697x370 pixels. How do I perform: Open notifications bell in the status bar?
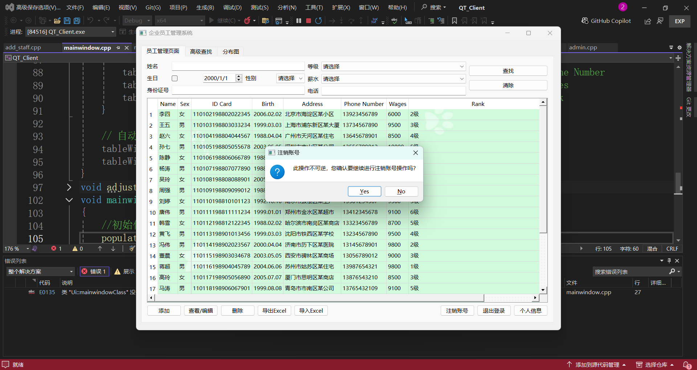[686, 365]
